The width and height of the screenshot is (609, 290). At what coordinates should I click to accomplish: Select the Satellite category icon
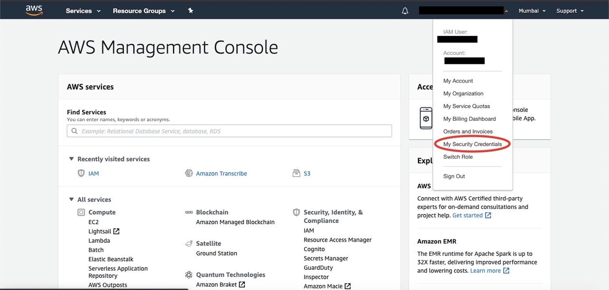pos(188,244)
